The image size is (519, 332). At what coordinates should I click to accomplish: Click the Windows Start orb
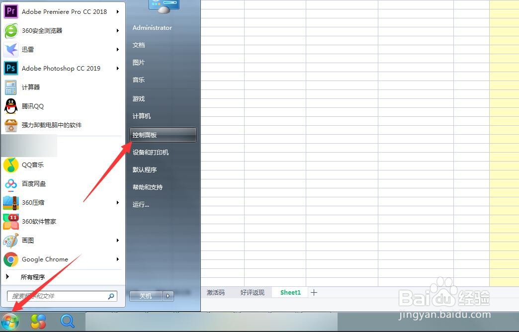point(10,322)
